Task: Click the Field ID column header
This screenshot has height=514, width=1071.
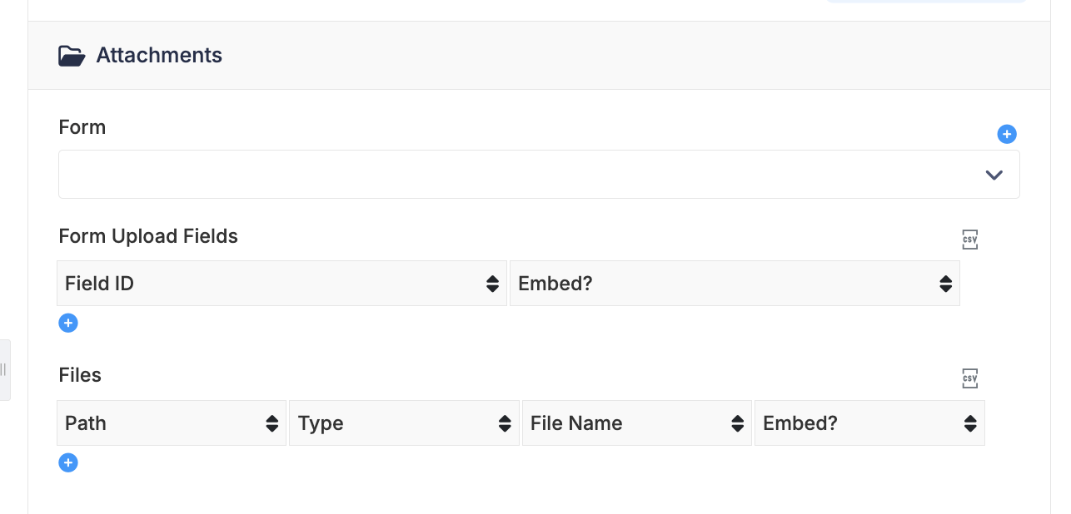Action: point(281,284)
